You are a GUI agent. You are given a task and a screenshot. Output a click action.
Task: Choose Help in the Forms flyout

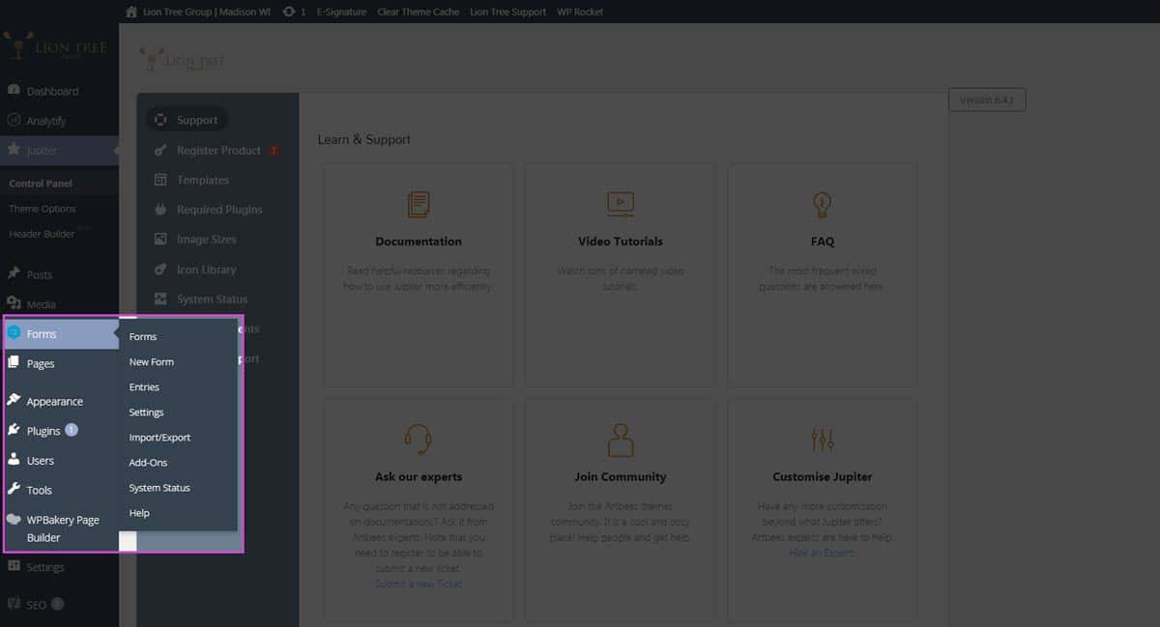click(x=139, y=513)
